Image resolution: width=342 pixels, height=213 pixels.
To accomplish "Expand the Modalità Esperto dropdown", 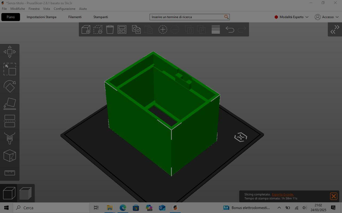I will (291, 17).
